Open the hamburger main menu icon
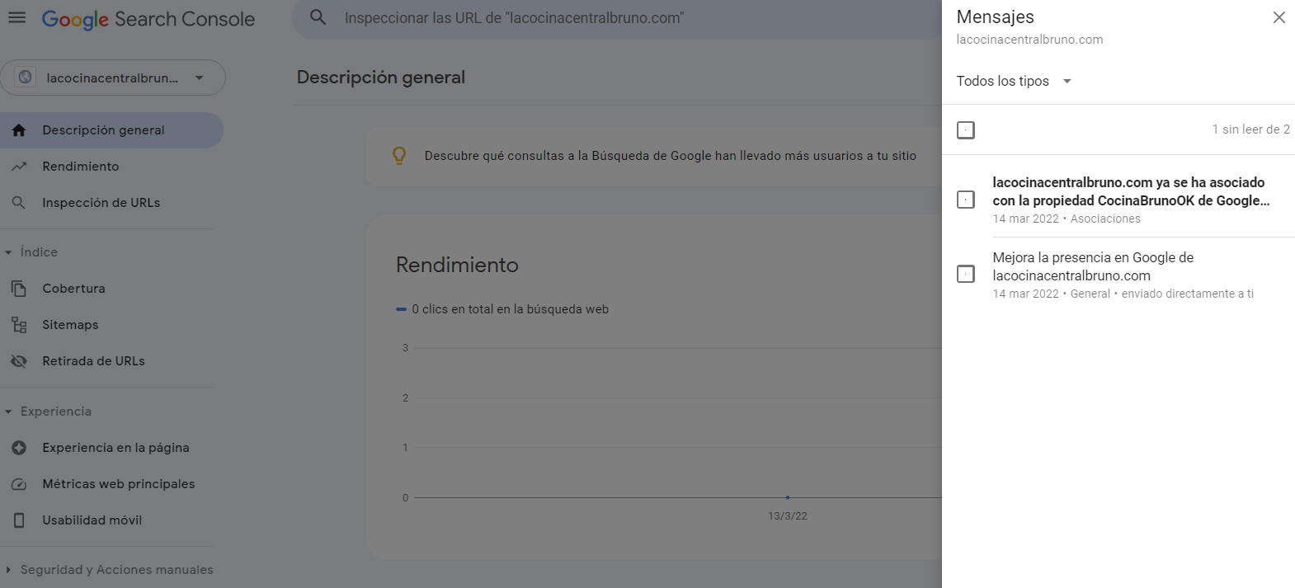The width and height of the screenshot is (1295, 588). pyautogui.click(x=17, y=17)
